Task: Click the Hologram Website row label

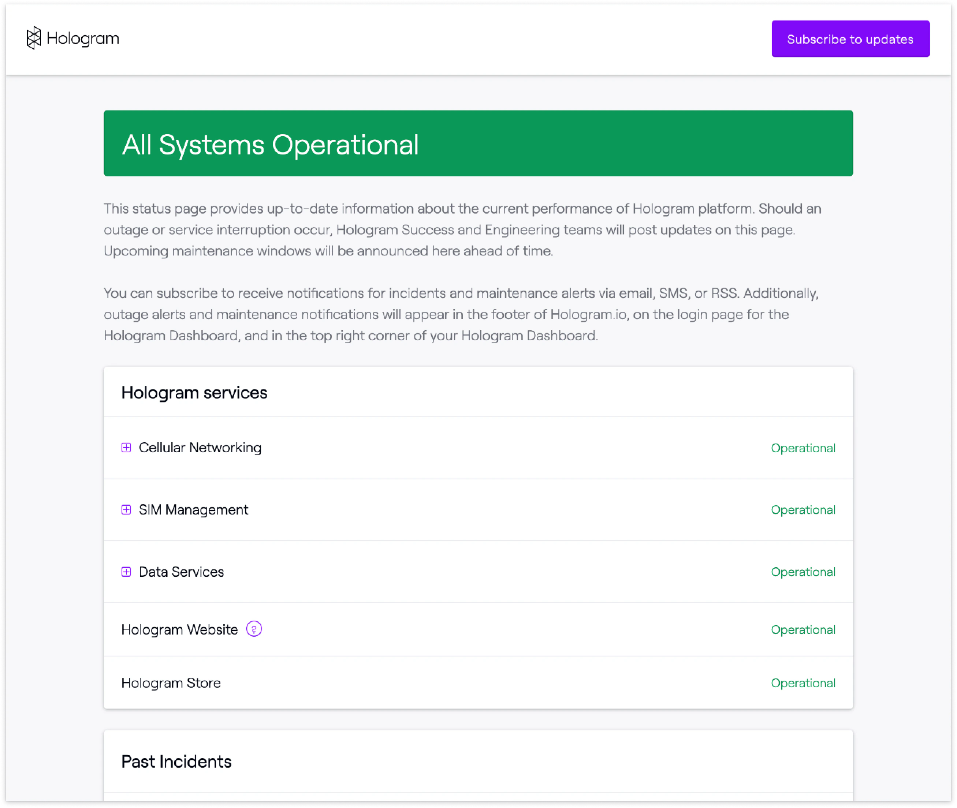Action: [x=180, y=630]
